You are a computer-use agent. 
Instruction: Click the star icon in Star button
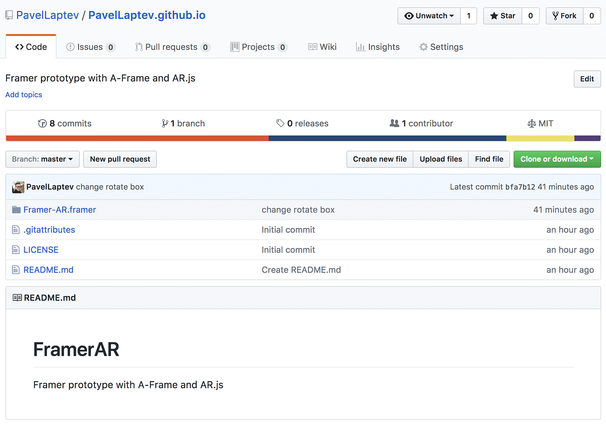[x=494, y=16]
